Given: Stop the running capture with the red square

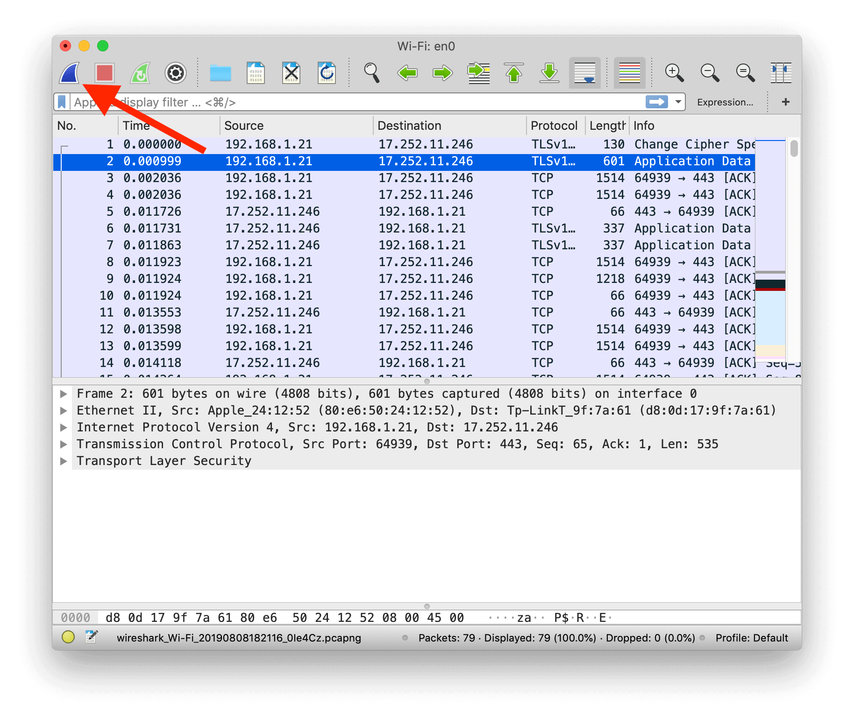Looking at the screenshot, I should click(104, 73).
